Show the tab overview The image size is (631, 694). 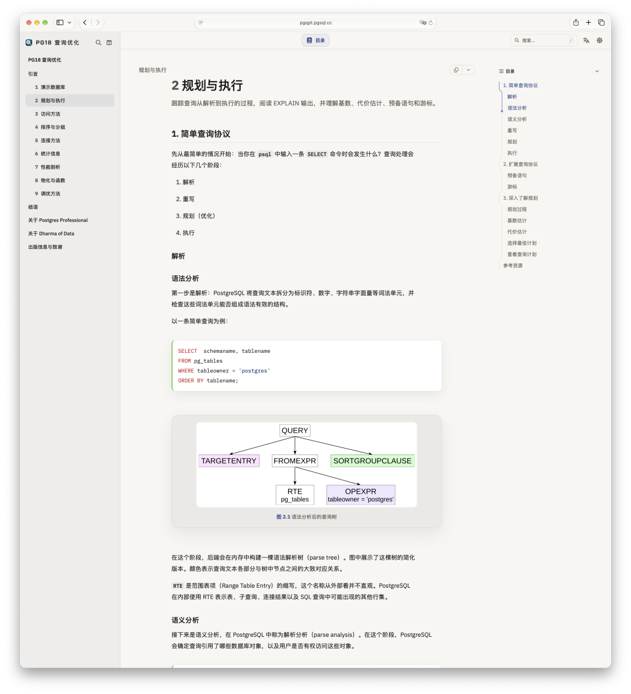click(601, 23)
